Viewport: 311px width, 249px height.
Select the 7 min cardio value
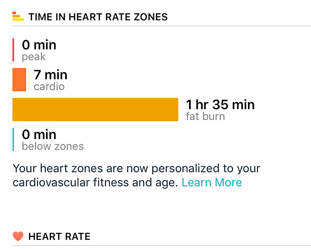(50, 75)
